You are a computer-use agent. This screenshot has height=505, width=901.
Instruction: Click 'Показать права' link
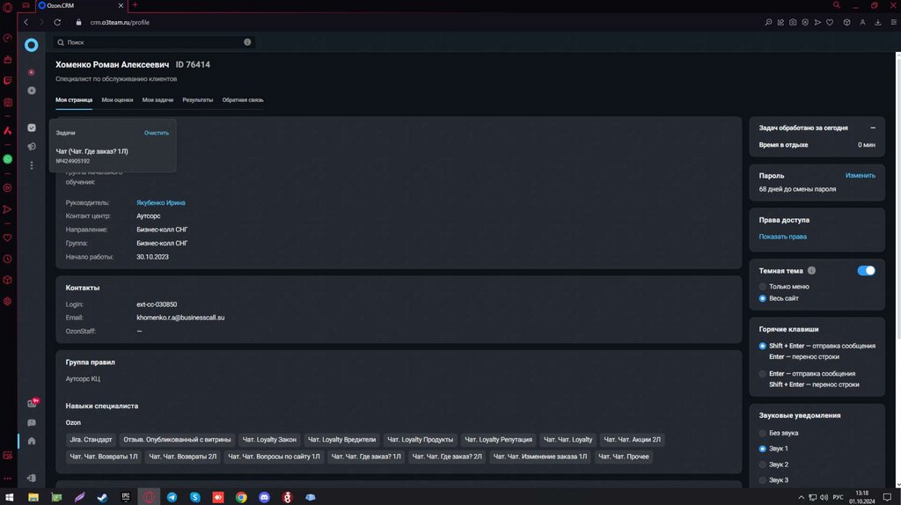782,237
